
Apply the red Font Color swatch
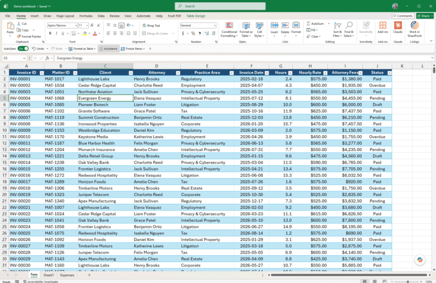(95, 33)
